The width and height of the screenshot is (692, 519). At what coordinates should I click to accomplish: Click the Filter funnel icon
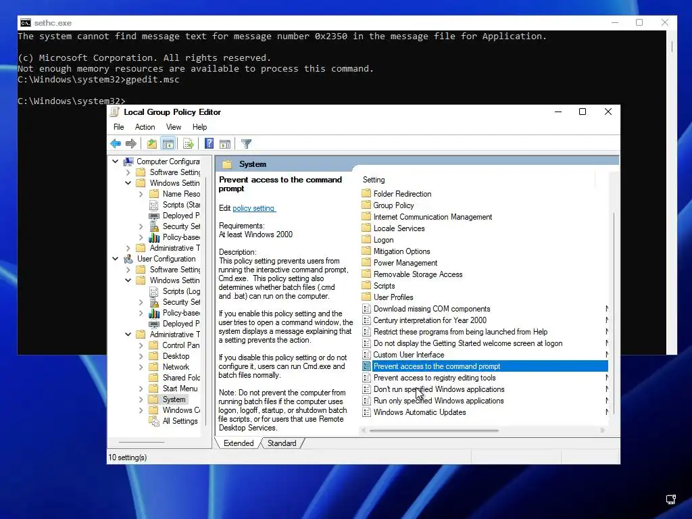pyautogui.click(x=246, y=143)
